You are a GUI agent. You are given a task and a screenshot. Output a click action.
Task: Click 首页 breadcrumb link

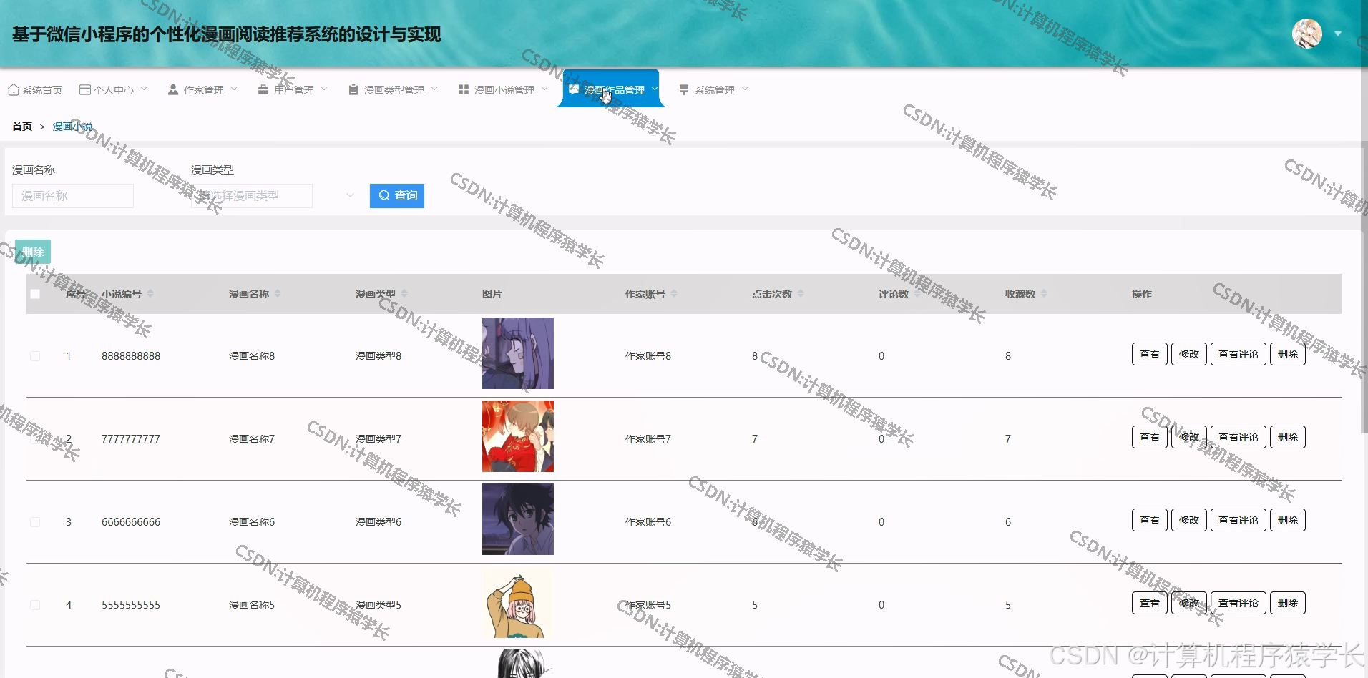(22, 127)
